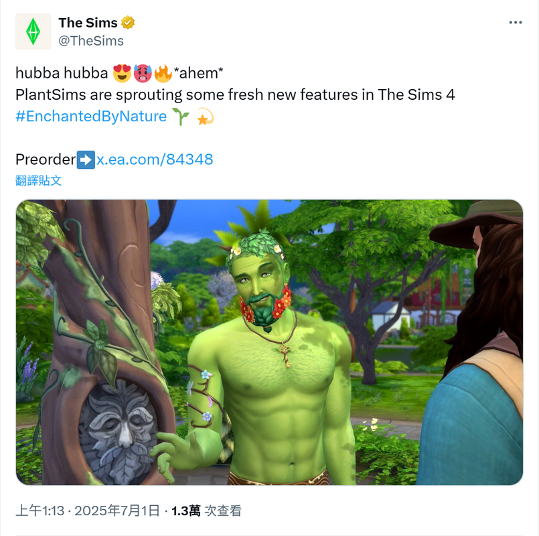Click the seedling emoji after hashtag
This screenshot has width=539, height=536.
click(181, 117)
